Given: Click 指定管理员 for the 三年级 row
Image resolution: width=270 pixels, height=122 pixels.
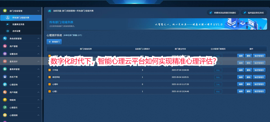Looking at the screenshot, I should click(259, 70).
